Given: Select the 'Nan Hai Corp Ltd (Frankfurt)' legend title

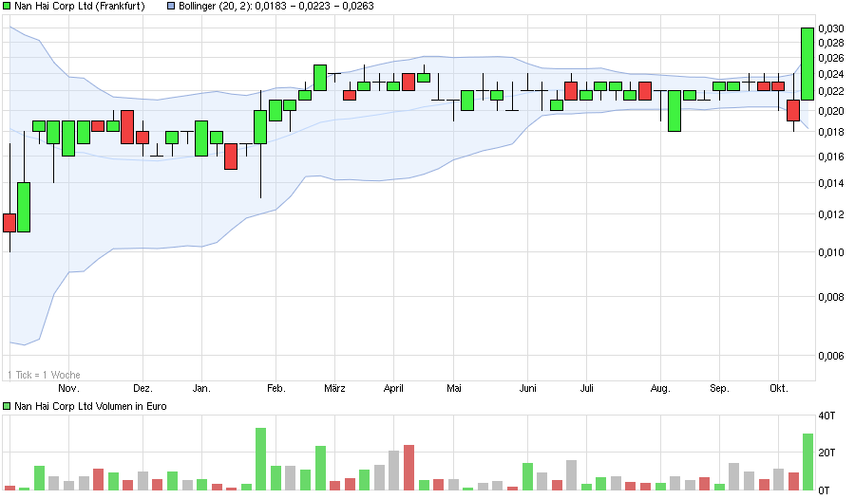Looking at the screenshot, I should click(x=80, y=7).
